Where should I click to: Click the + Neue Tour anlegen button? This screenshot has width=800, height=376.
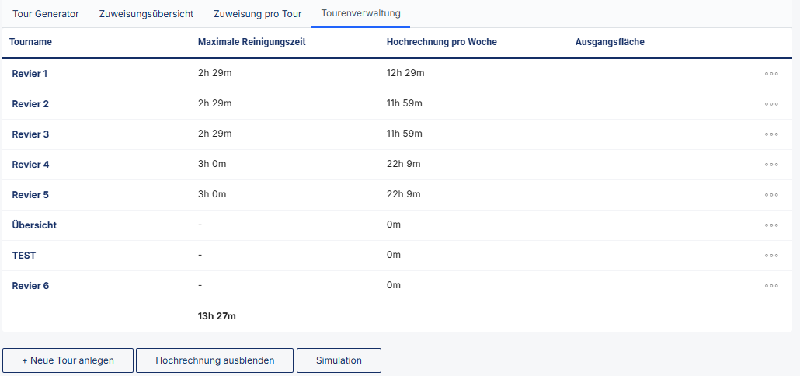(68, 360)
